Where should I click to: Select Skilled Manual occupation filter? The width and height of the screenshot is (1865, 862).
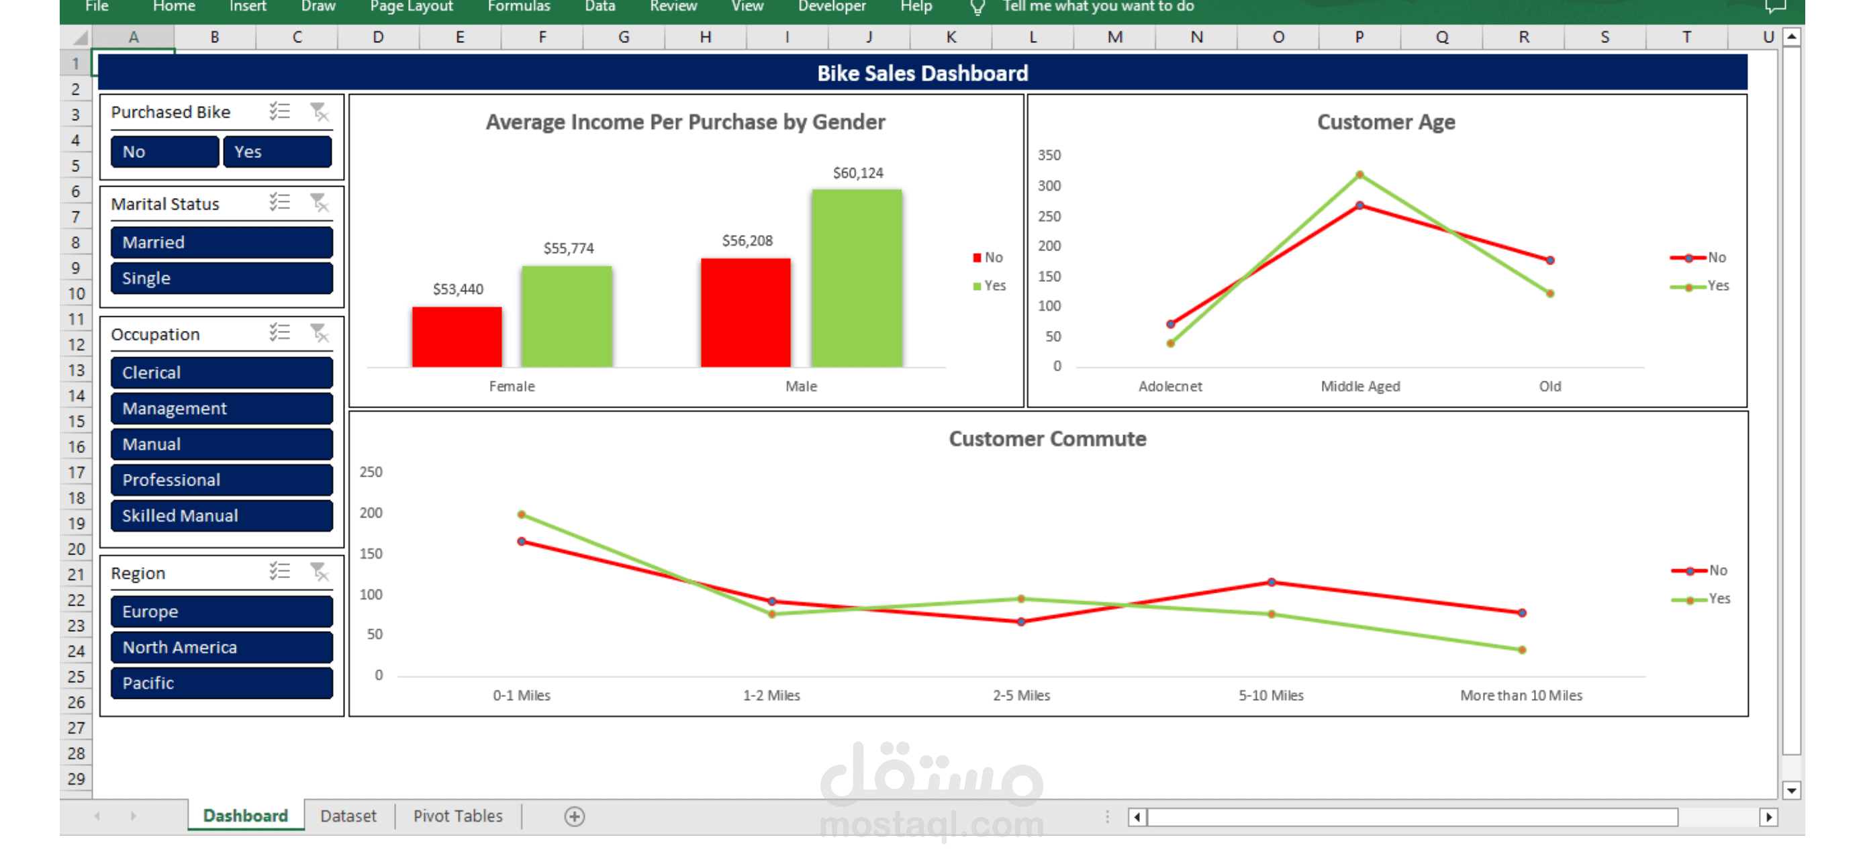[222, 516]
